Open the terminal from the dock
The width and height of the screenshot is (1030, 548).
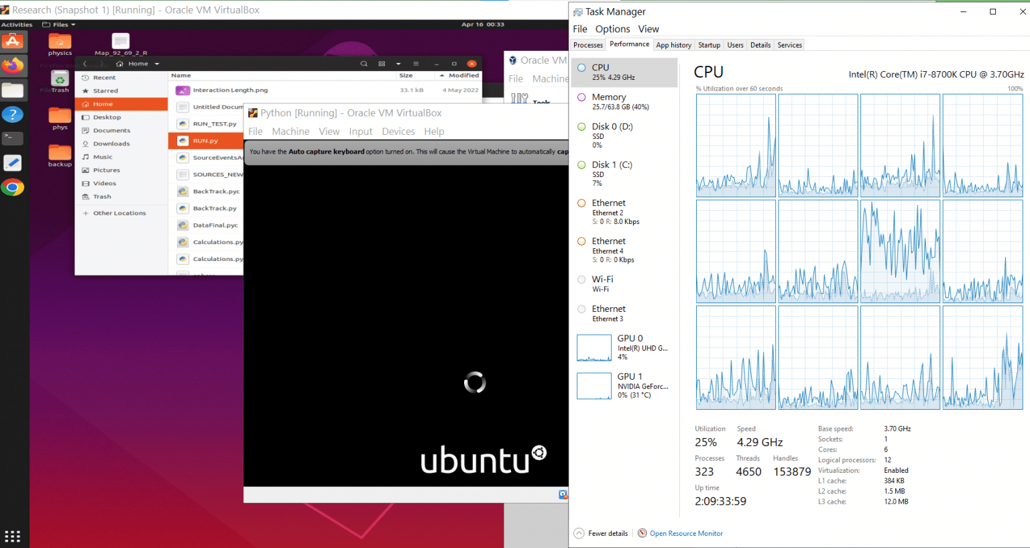tap(13, 138)
